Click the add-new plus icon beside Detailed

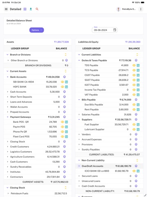pyautogui.click(x=25, y=9)
